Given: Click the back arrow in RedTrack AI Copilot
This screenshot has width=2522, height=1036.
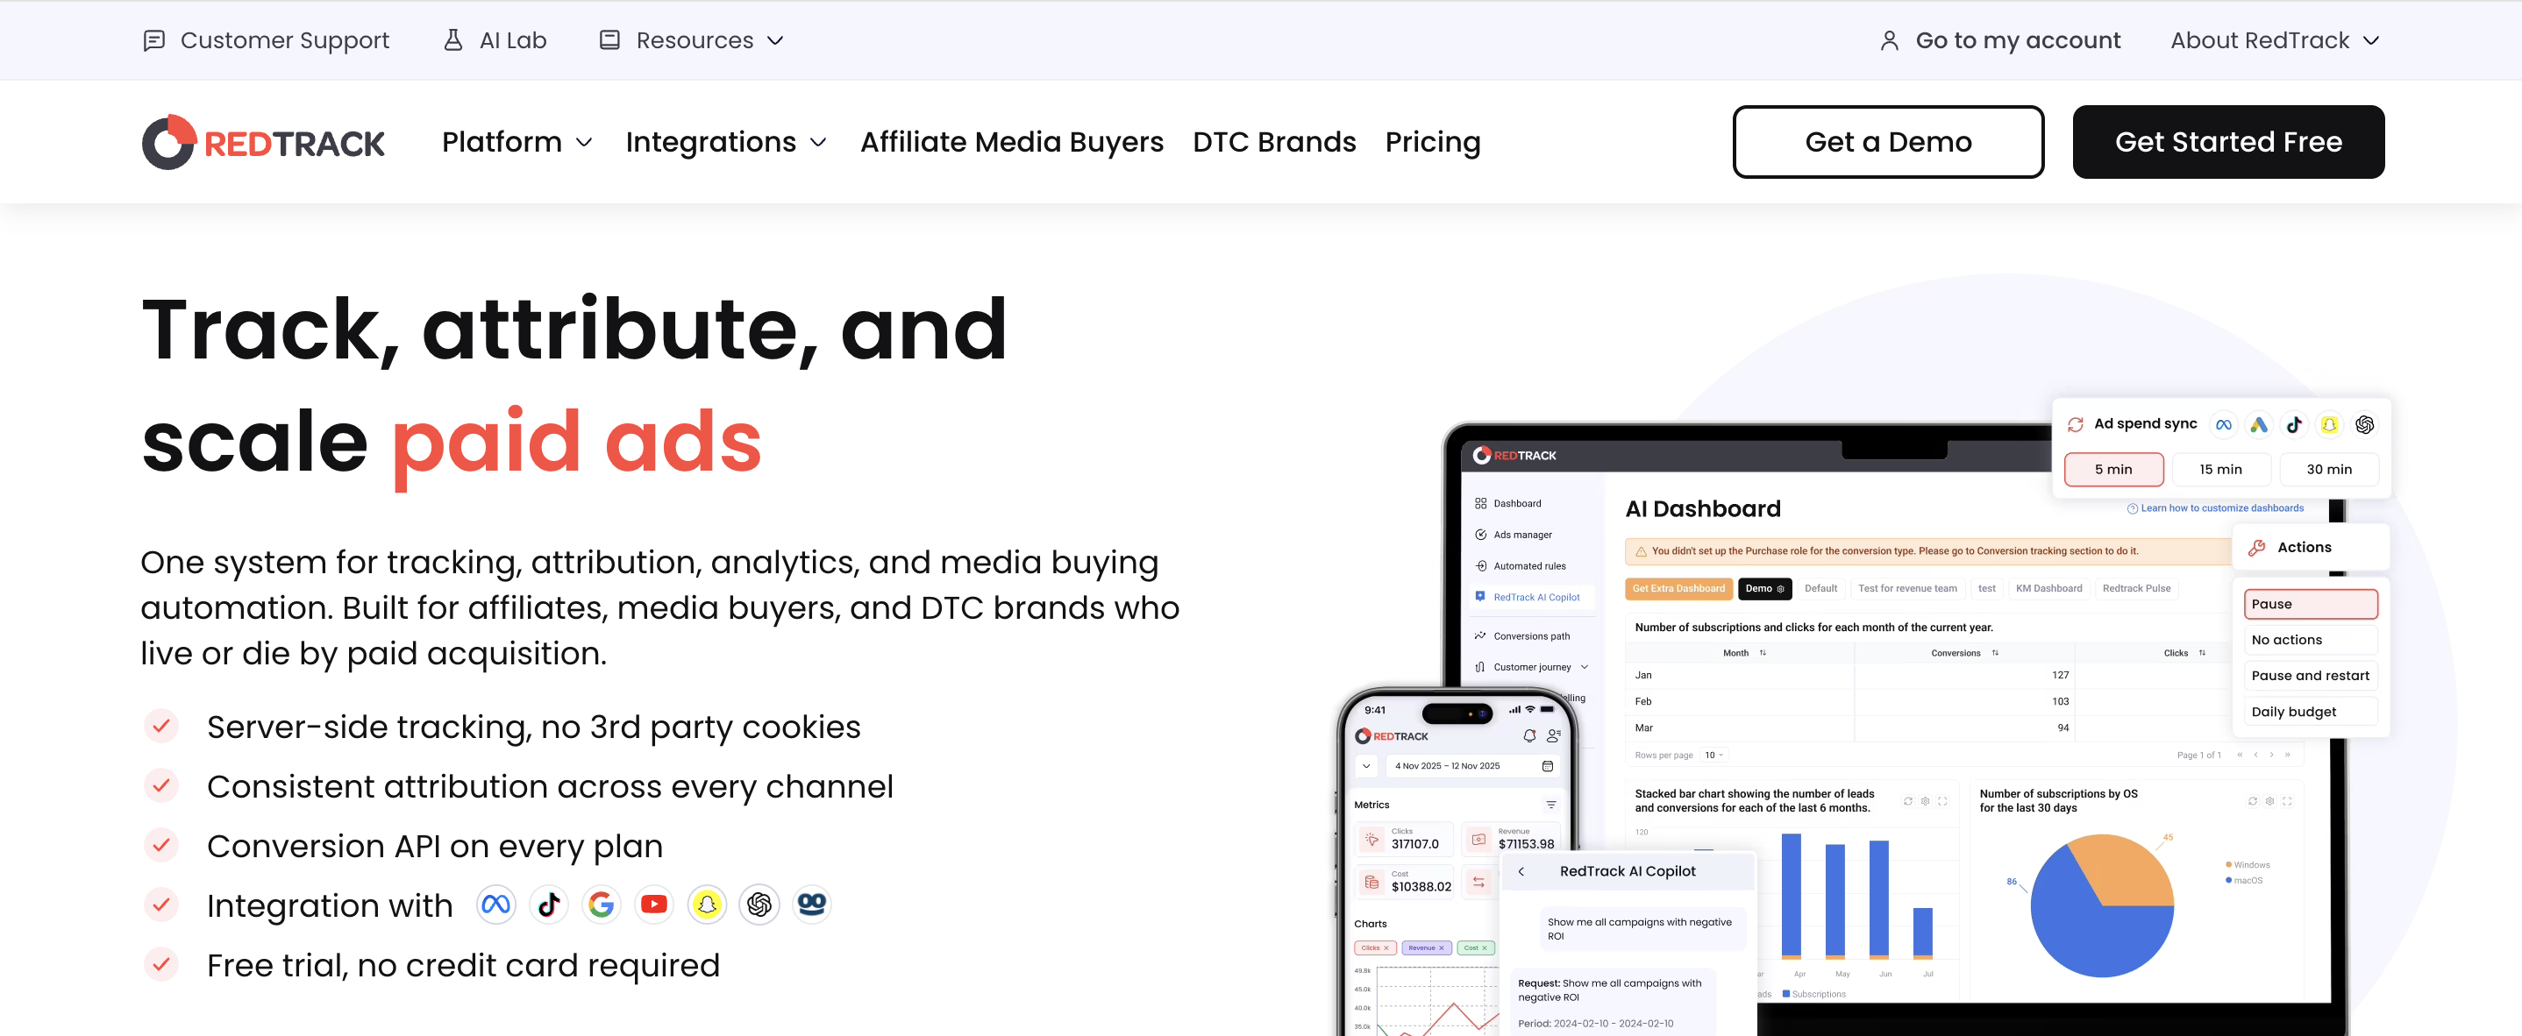Looking at the screenshot, I should 1521,871.
